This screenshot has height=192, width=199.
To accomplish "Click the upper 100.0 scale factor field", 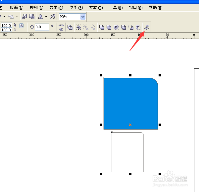I will 6,25.
